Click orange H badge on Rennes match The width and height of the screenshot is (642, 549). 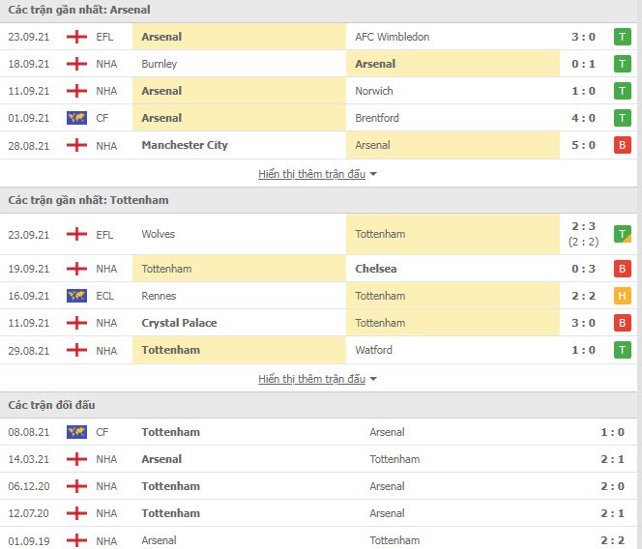(x=622, y=296)
